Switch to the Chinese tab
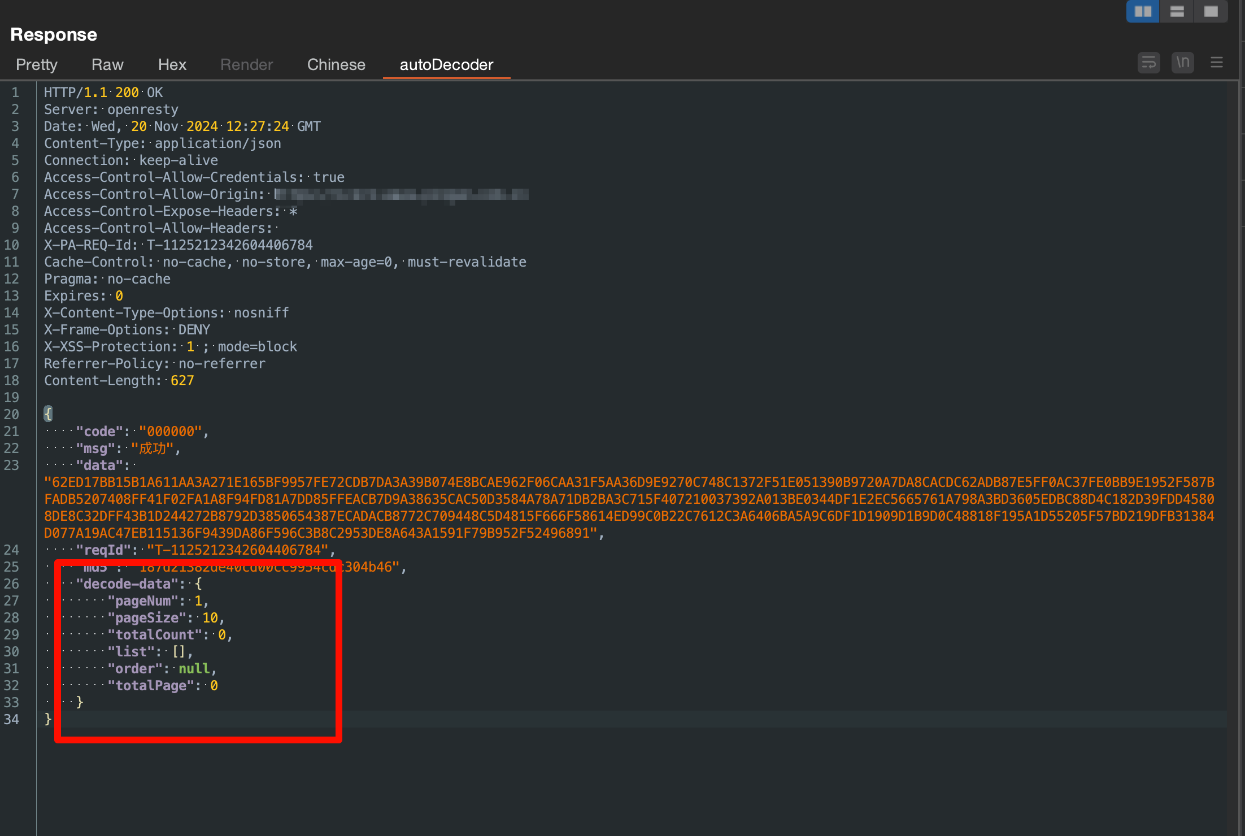 [x=336, y=64]
